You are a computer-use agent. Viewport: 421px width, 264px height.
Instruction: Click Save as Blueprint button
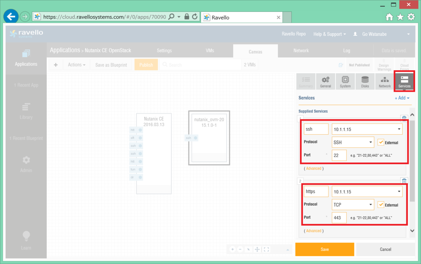111,65
